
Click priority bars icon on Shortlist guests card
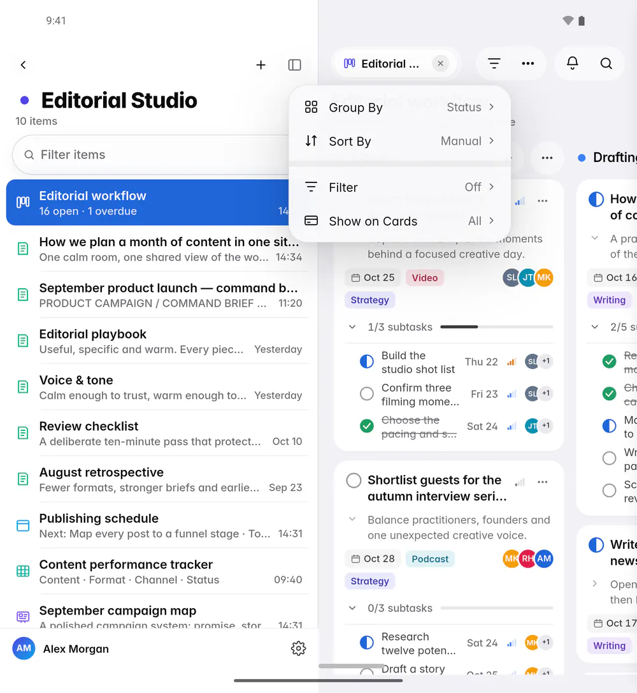(x=520, y=482)
